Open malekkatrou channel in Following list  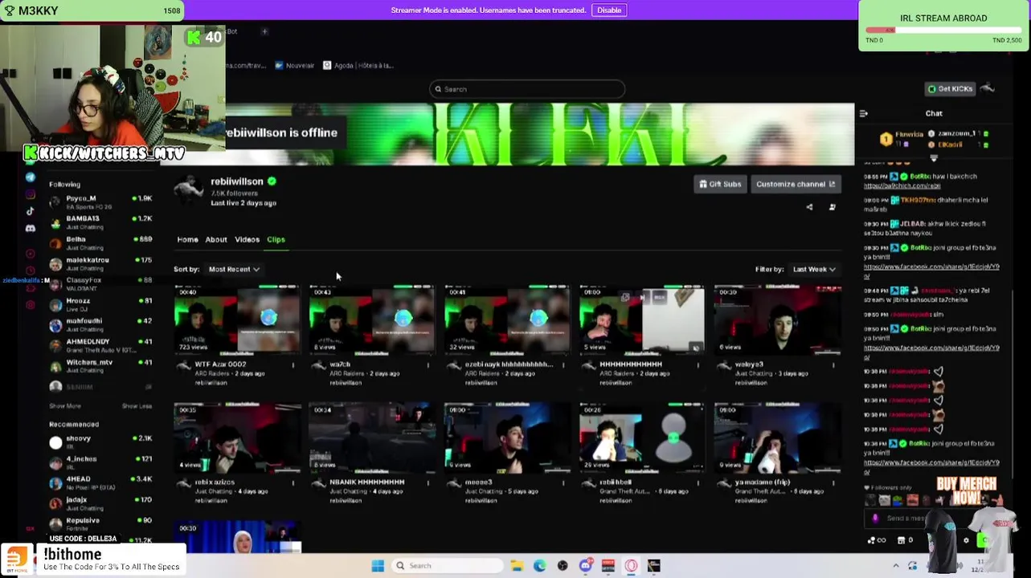(x=100, y=264)
